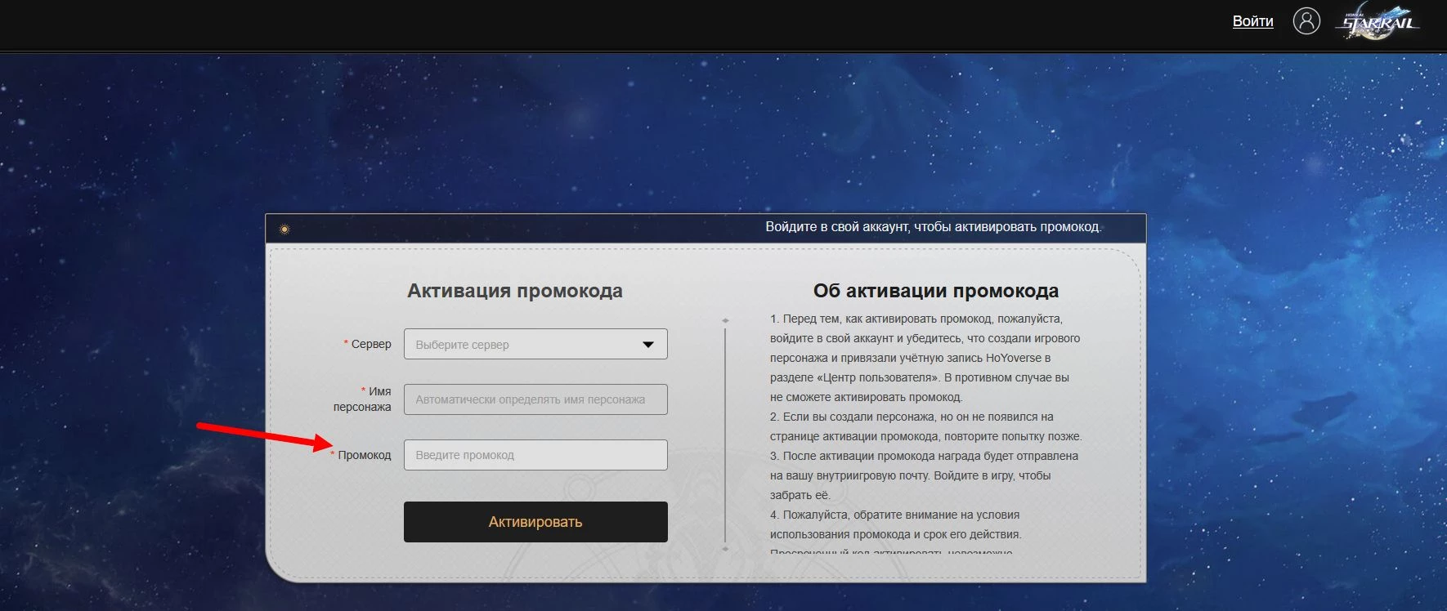Click the "Активация промокода" heading
The image size is (1447, 611).
click(515, 291)
